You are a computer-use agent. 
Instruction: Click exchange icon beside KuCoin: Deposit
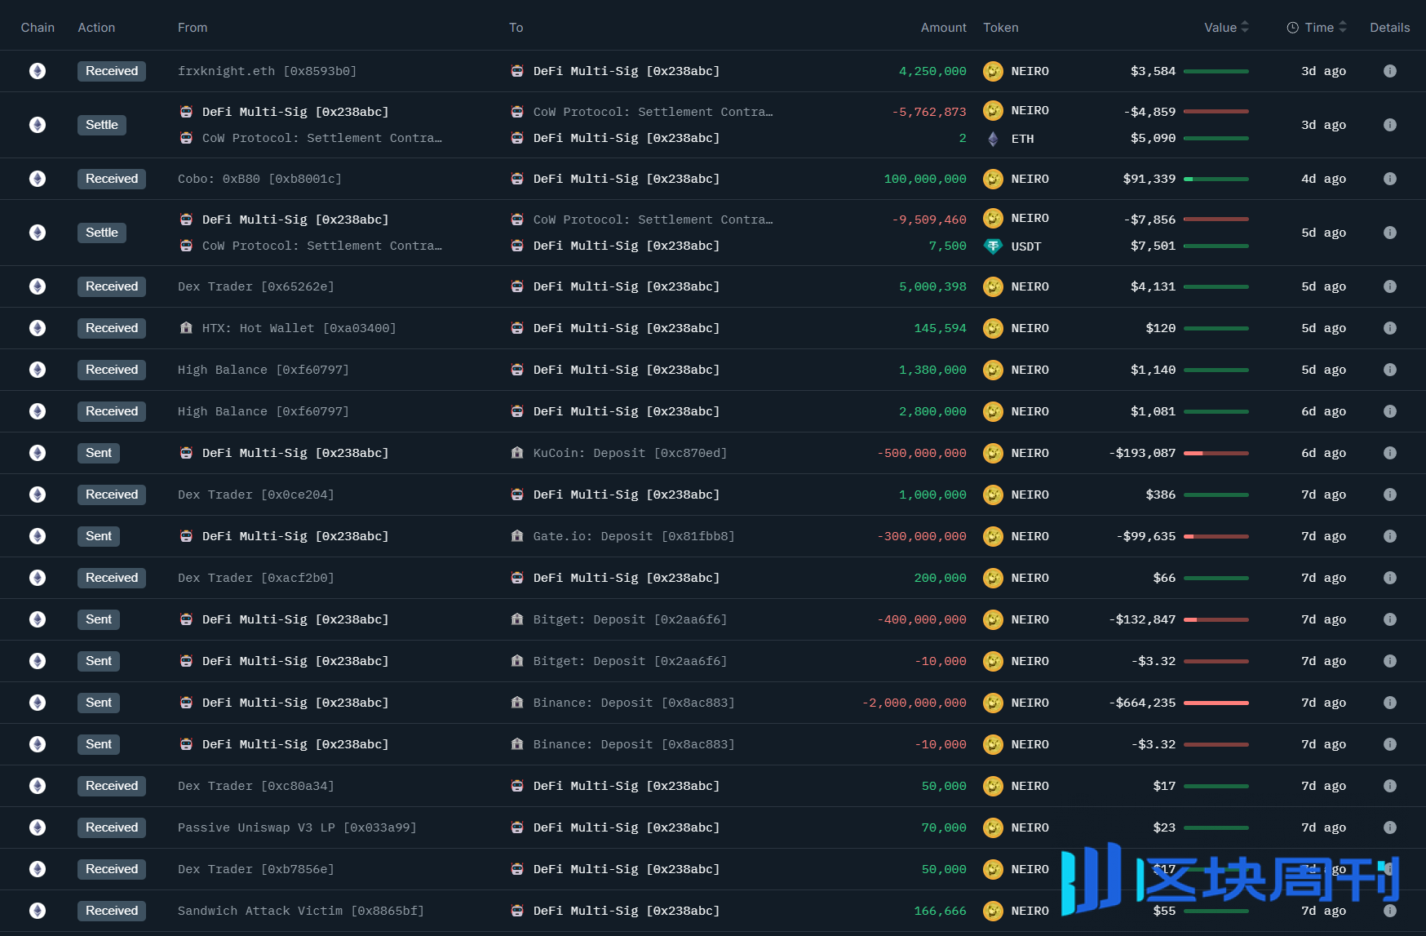(517, 453)
